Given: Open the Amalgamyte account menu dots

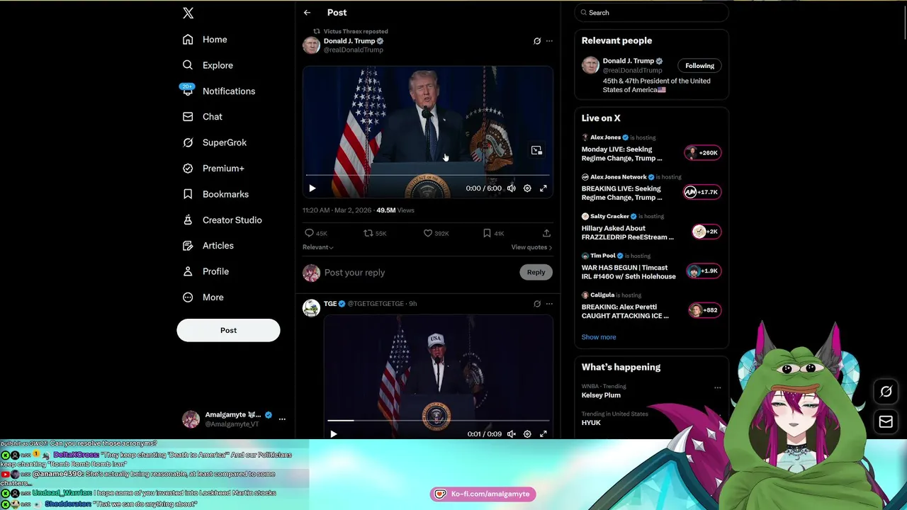Looking at the screenshot, I should tap(282, 419).
